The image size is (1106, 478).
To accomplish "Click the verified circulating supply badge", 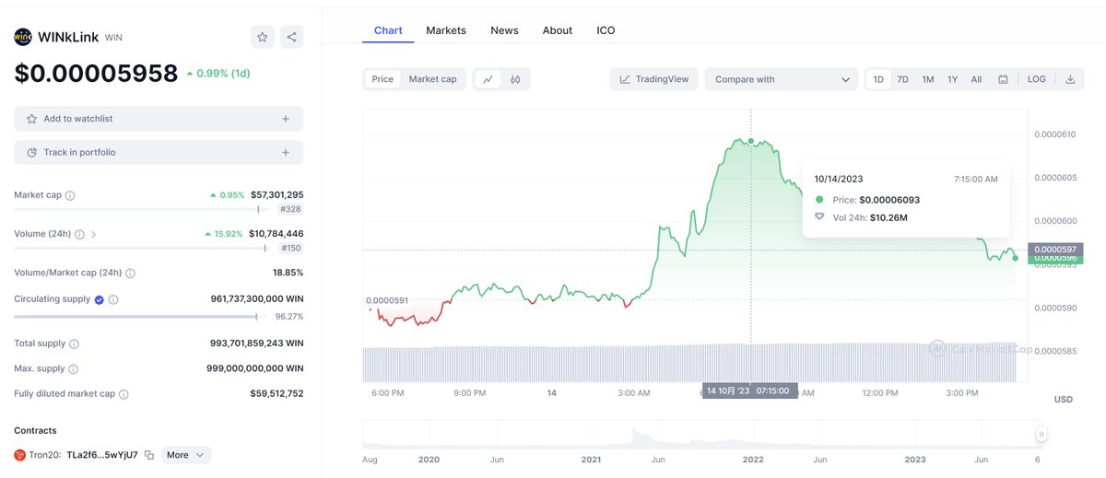I will point(99,299).
